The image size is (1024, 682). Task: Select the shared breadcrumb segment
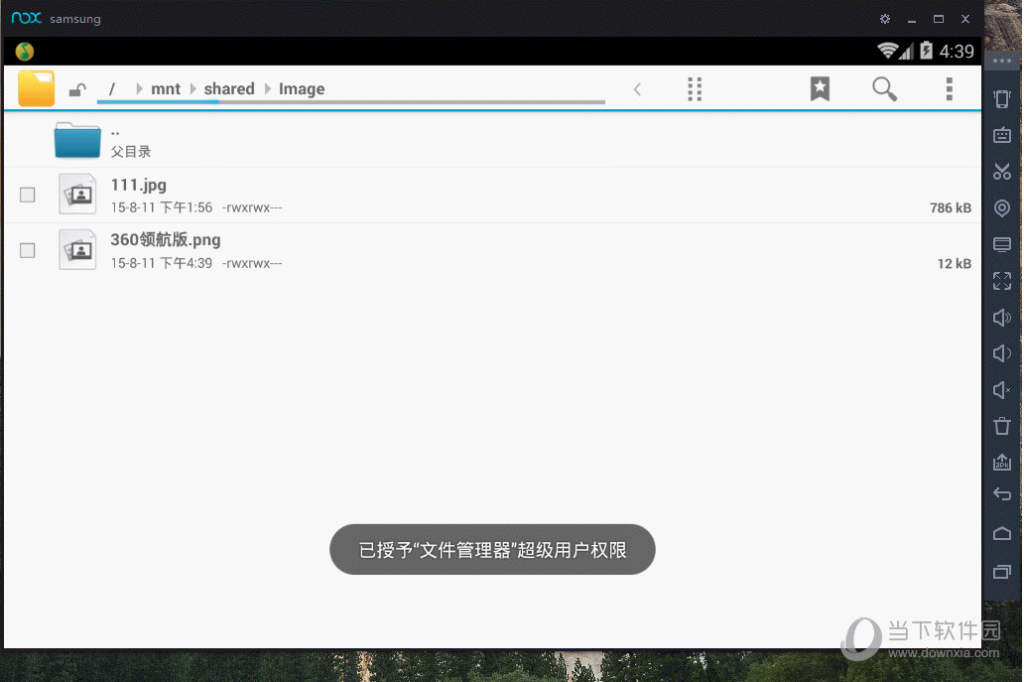(229, 89)
